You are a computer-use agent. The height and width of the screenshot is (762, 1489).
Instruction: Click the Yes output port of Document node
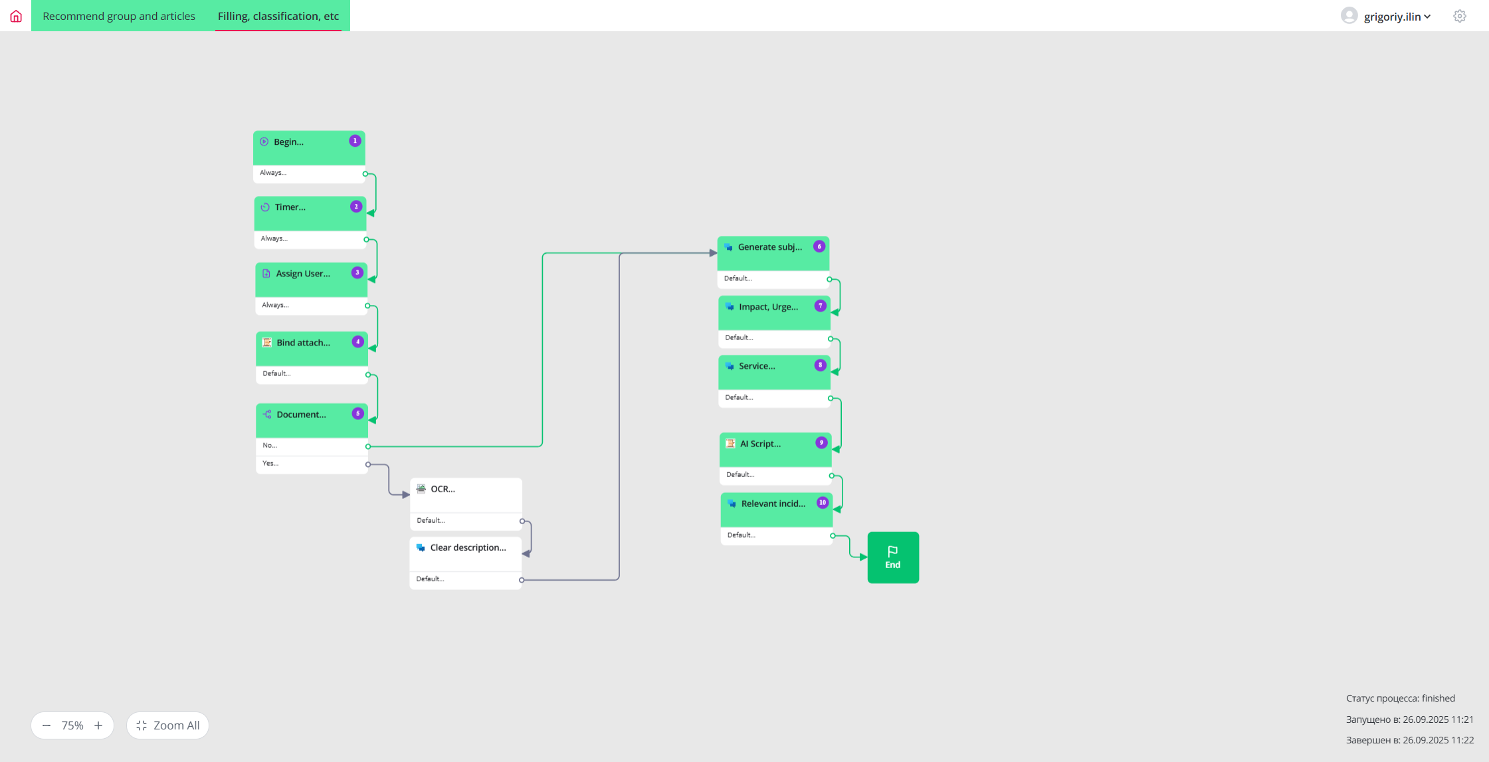368,464
